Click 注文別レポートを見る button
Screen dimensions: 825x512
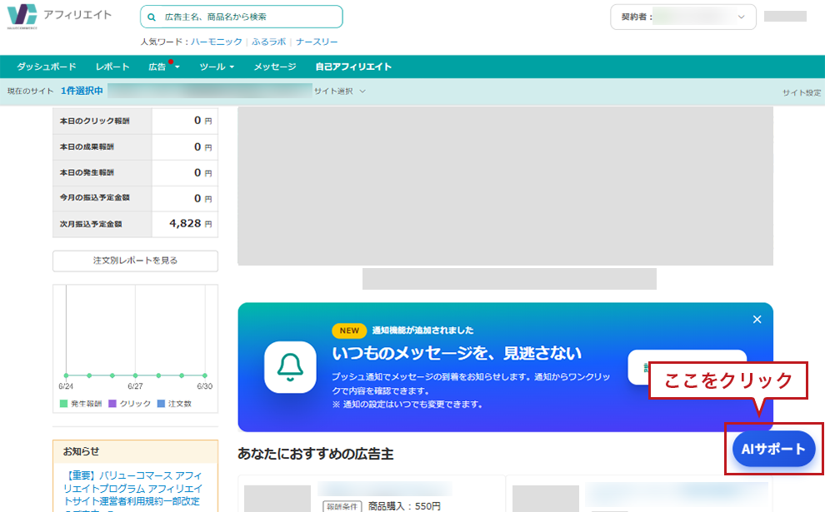[x=135, y=261]
